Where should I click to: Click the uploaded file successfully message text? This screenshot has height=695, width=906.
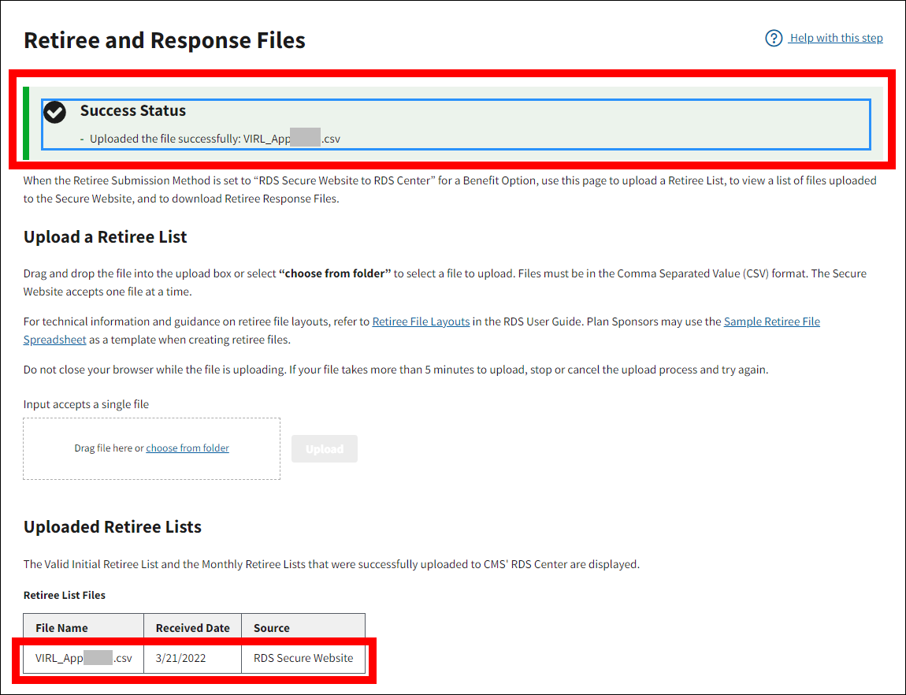point(215,139)
